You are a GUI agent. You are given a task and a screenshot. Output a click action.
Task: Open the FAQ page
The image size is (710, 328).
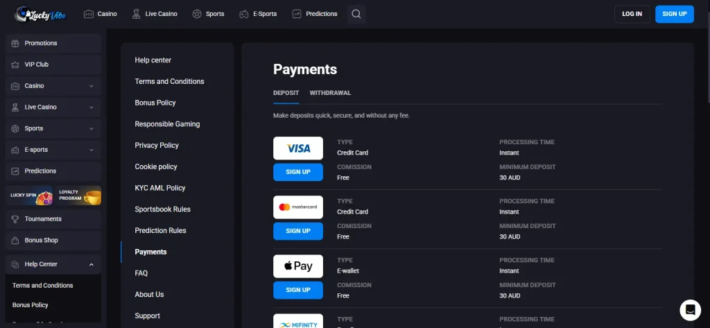(x=141, y=273)
